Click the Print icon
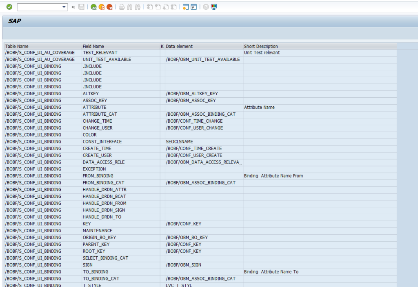The height and width of the screenshot is (287, 418). point(122,7)
